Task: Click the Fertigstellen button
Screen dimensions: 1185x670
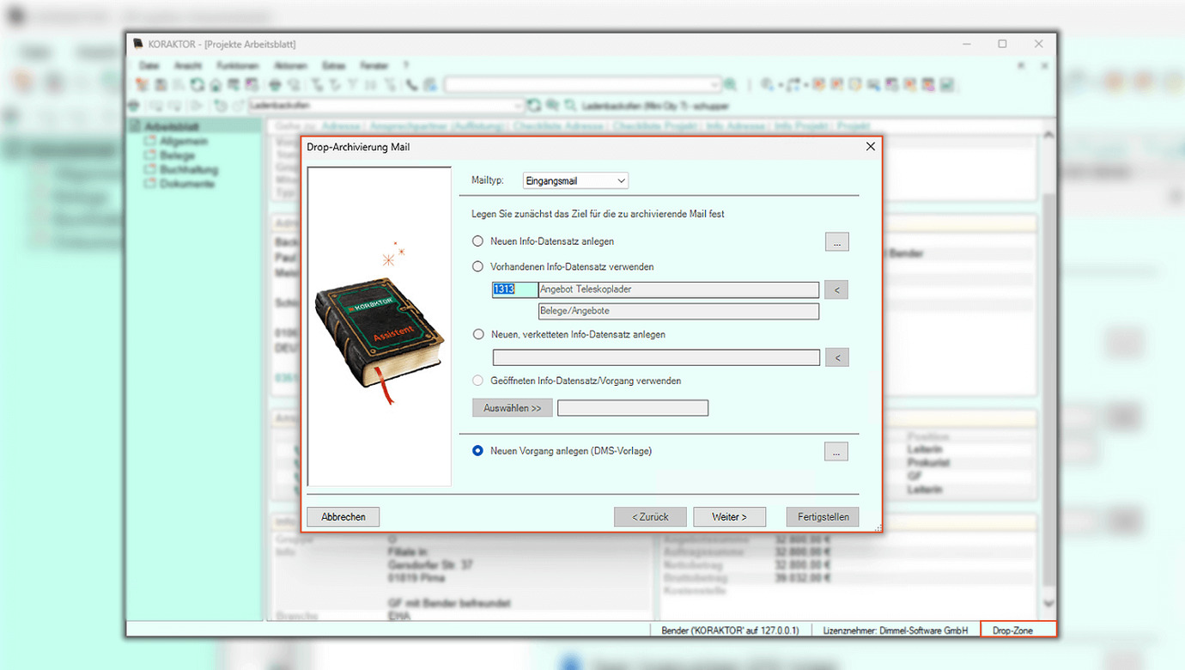Action: coord(822,517)
